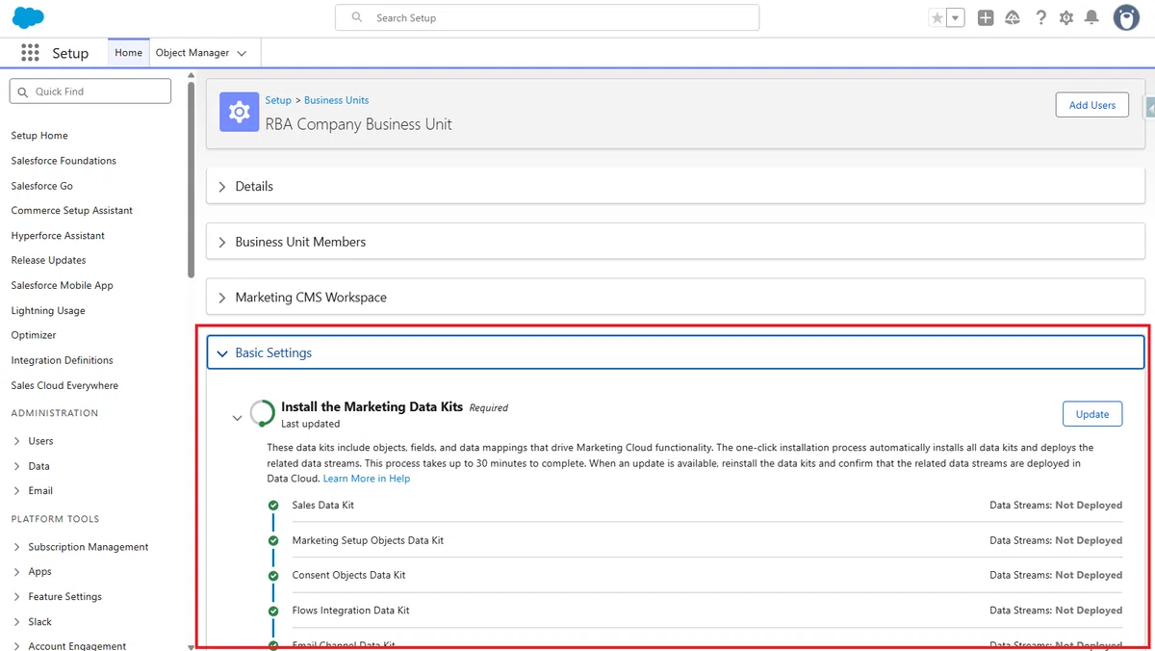1155x651 pixels.
Task: Expand the Data tree node
Action: 17,466
